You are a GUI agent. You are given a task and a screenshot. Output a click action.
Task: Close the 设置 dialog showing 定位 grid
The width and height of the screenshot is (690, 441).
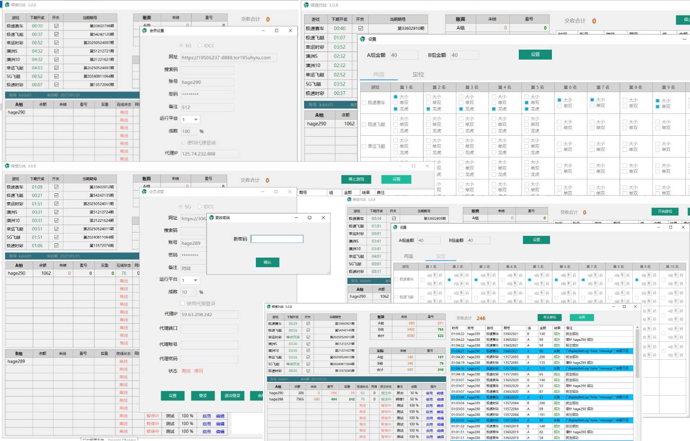pyautogui.click(x=683, y=227)
